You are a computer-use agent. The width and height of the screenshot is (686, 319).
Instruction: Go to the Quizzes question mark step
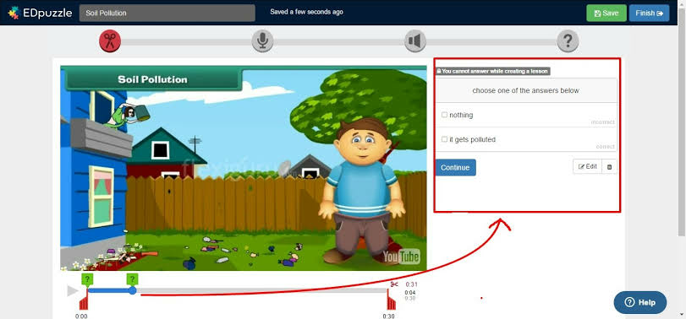tap(568, 41)
